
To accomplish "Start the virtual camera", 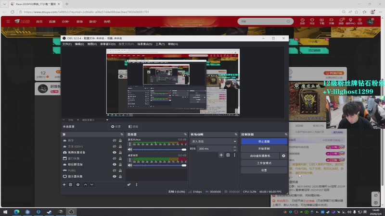I will tap(260, 156).
